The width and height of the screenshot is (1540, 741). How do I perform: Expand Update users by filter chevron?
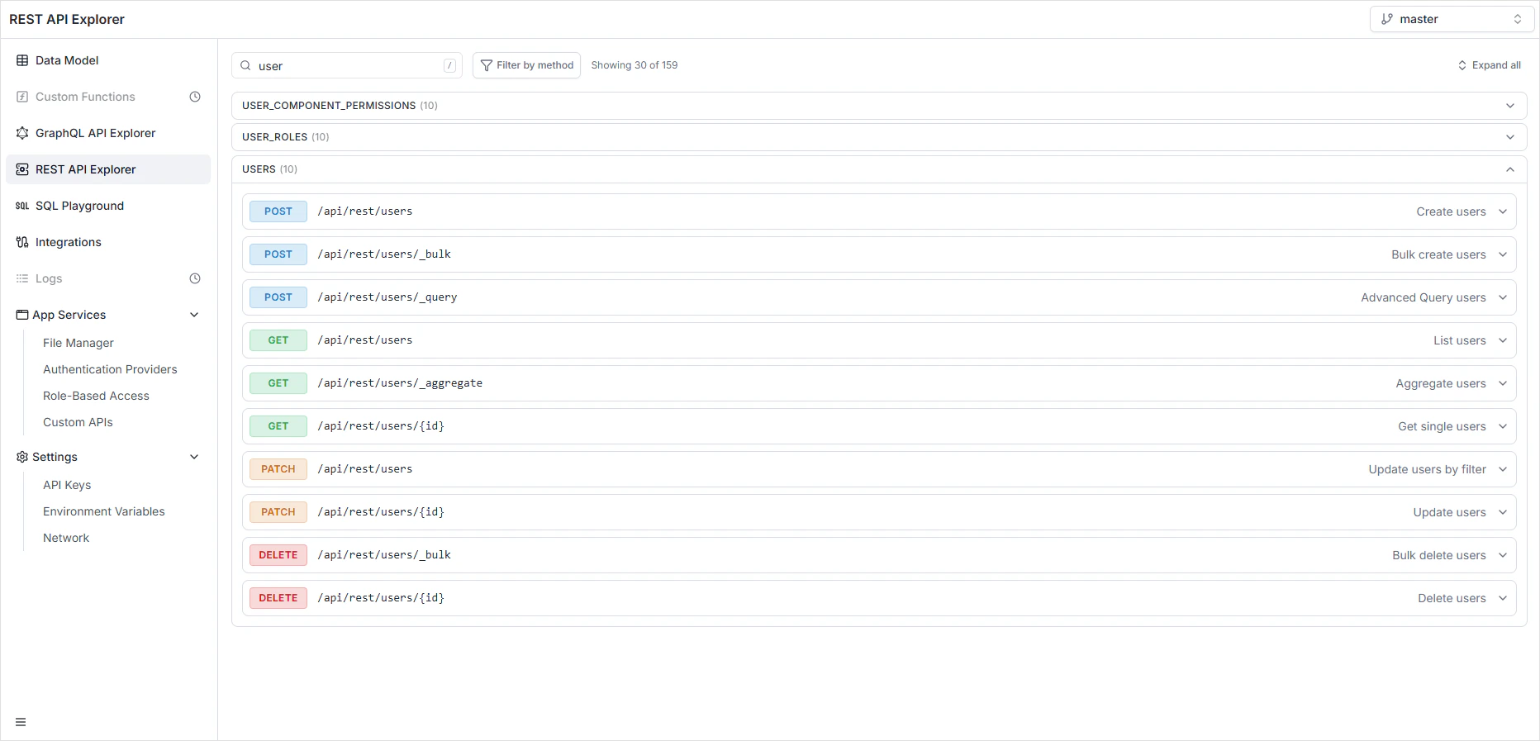[x=1503, y=469]
